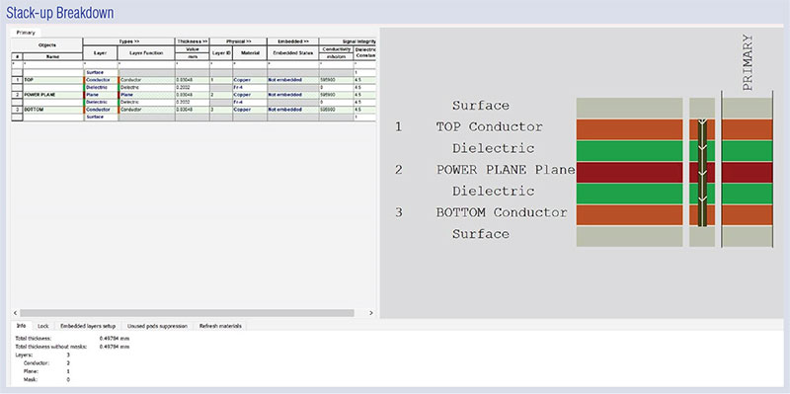Open the Unused pads suppression tab
The image size is (790, 394).
coord(157,326)
